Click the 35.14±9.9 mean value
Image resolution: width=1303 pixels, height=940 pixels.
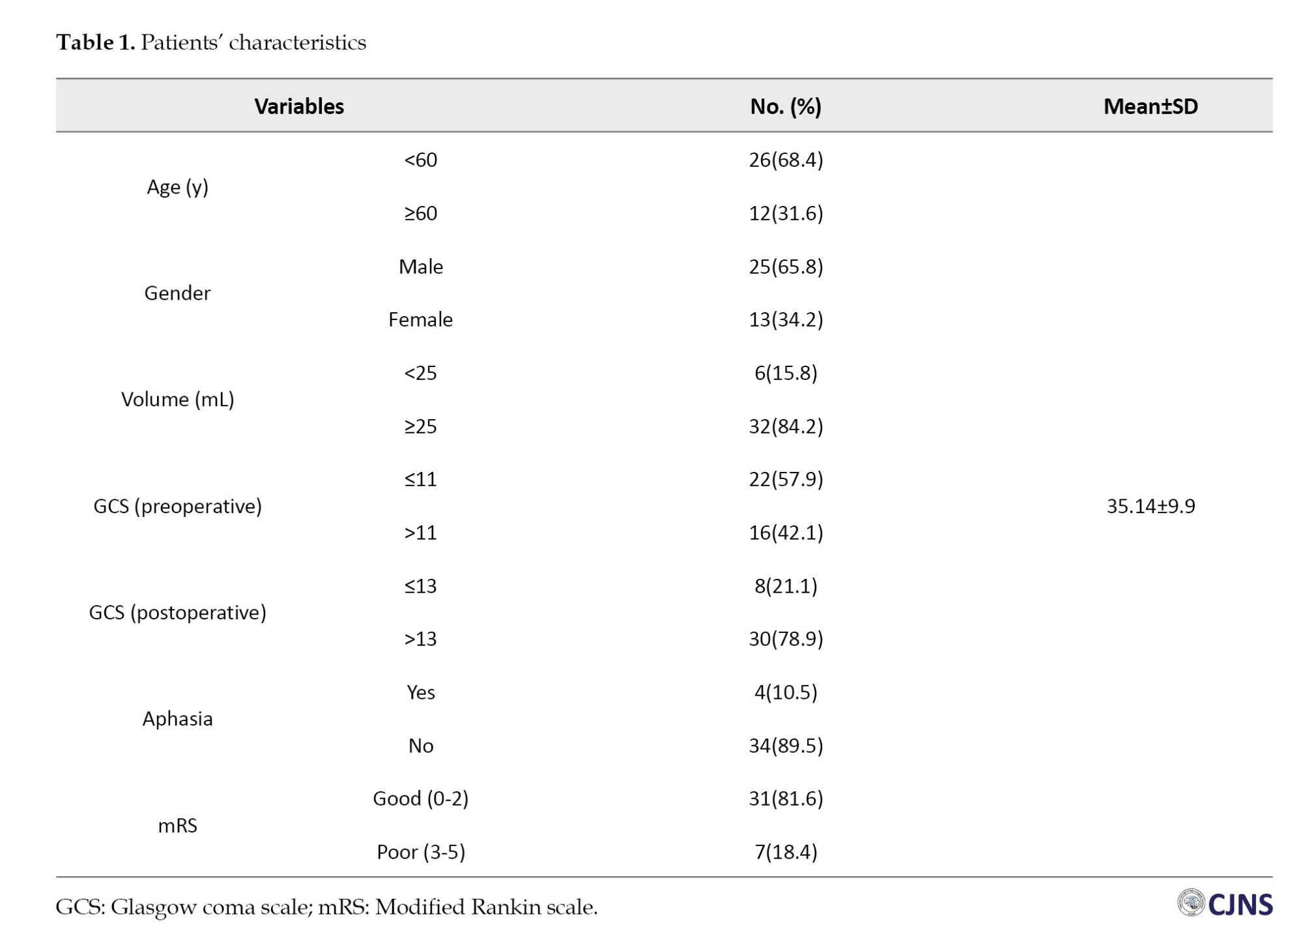coord(1151,506)
